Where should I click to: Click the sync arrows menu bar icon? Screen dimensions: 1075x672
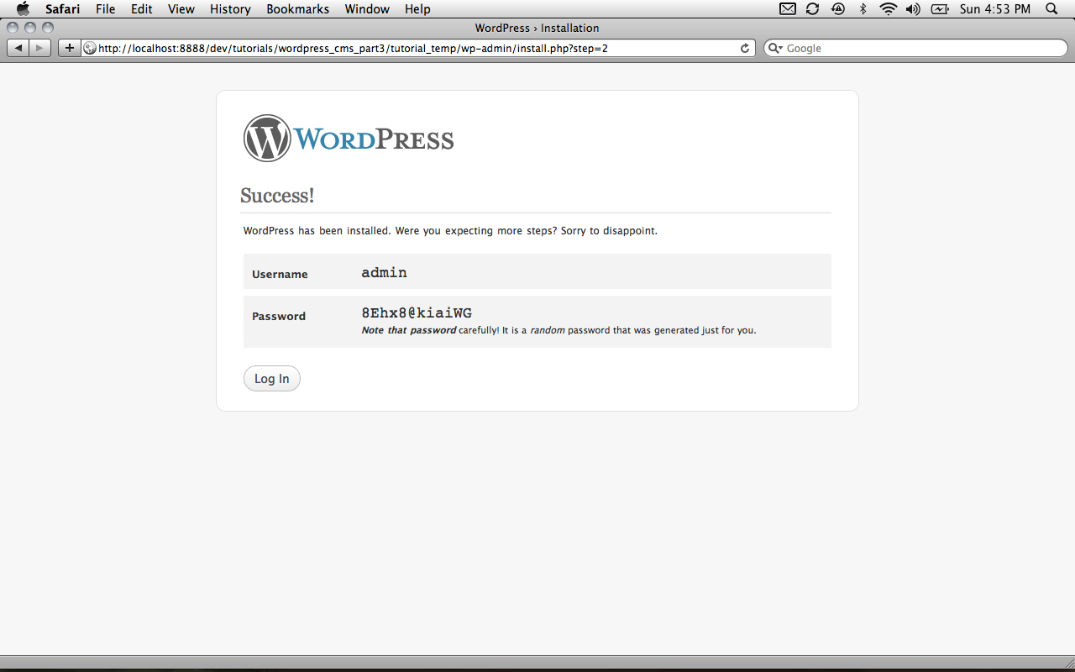click(812, 9)
